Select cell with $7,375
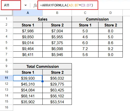Screen dimensions: 130x111 tap(57, 43)
